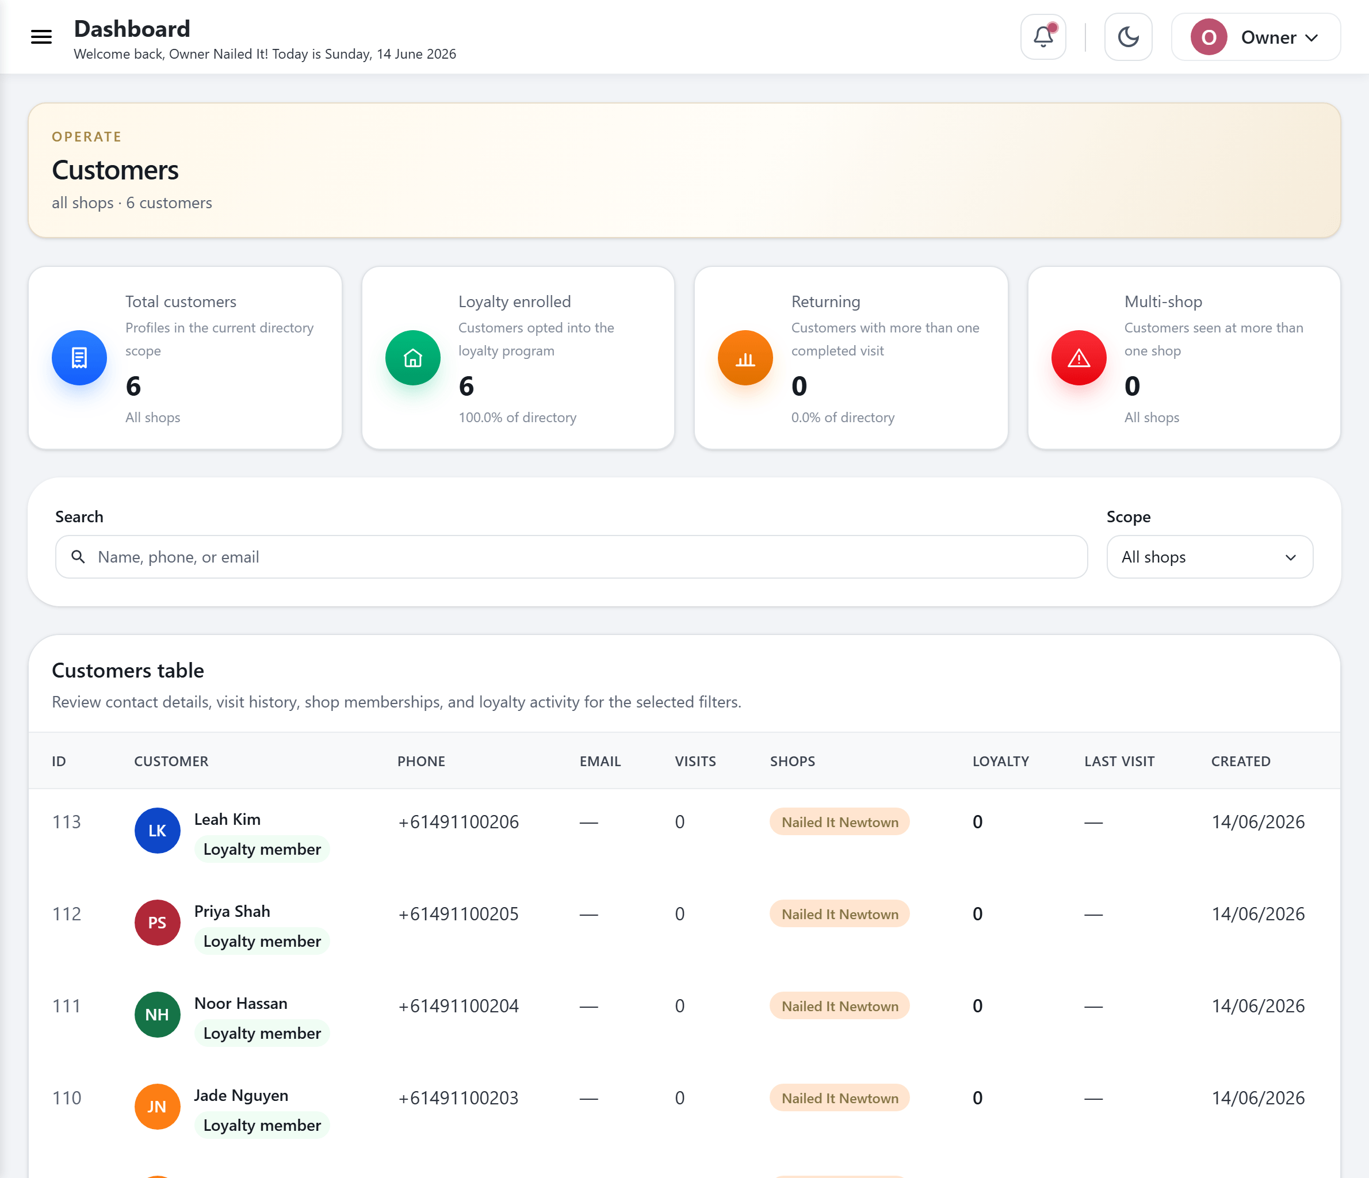
Task: Click Leah Kim's Loyalty member badge
Action: (262, 849)
